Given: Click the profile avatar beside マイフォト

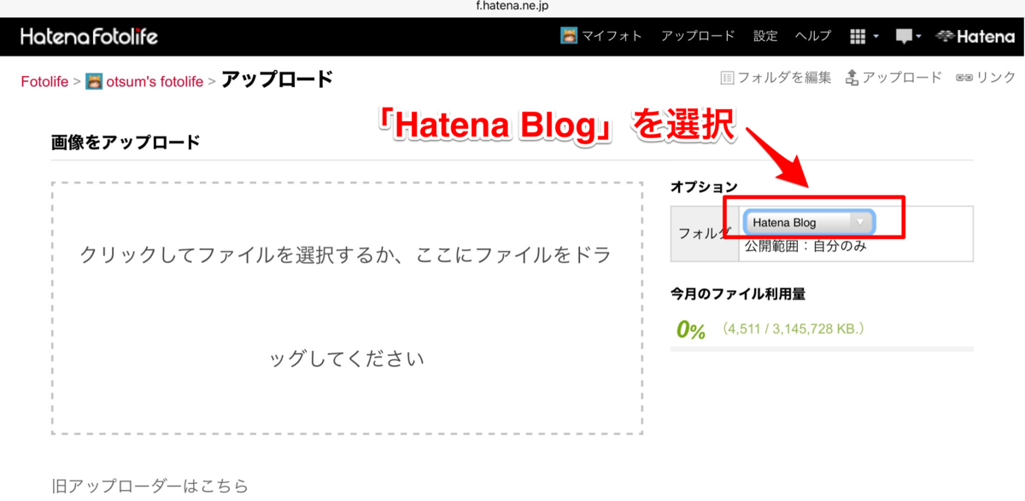Looking at the screenshot, I should coord(569,36).
